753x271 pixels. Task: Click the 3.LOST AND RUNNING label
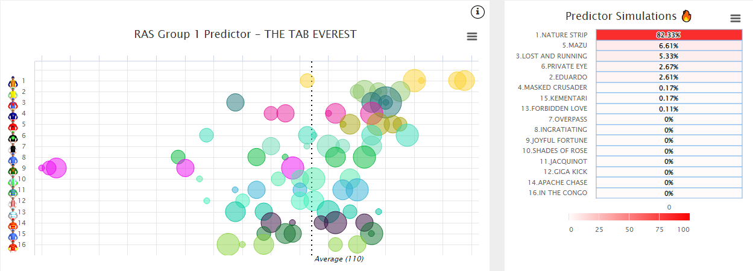pos(552,56)
